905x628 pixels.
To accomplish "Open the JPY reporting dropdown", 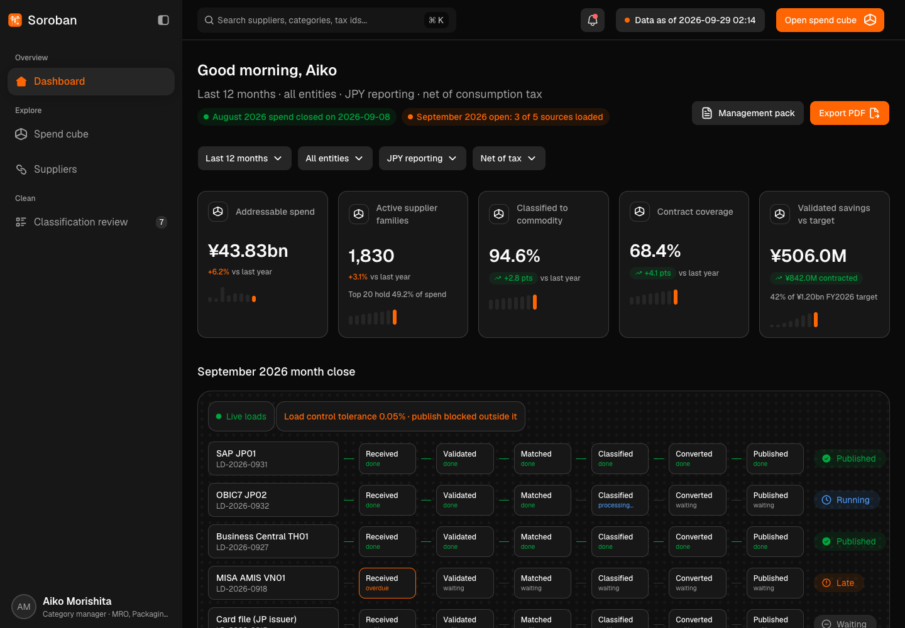I will [x=422, y=158].
